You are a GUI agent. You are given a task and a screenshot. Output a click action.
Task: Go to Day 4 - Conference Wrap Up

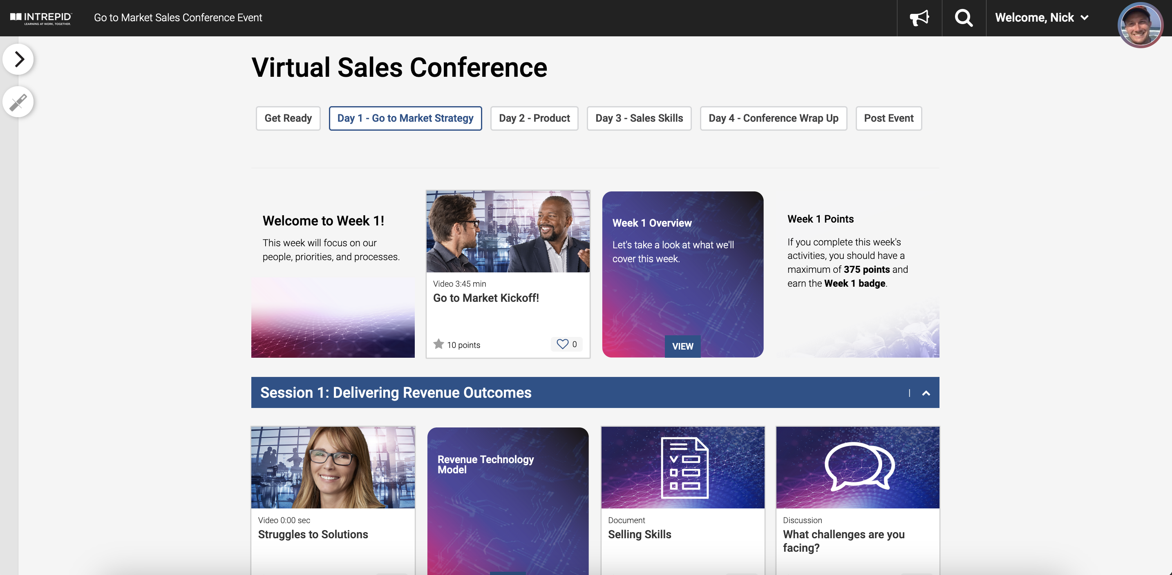point(773,118)
